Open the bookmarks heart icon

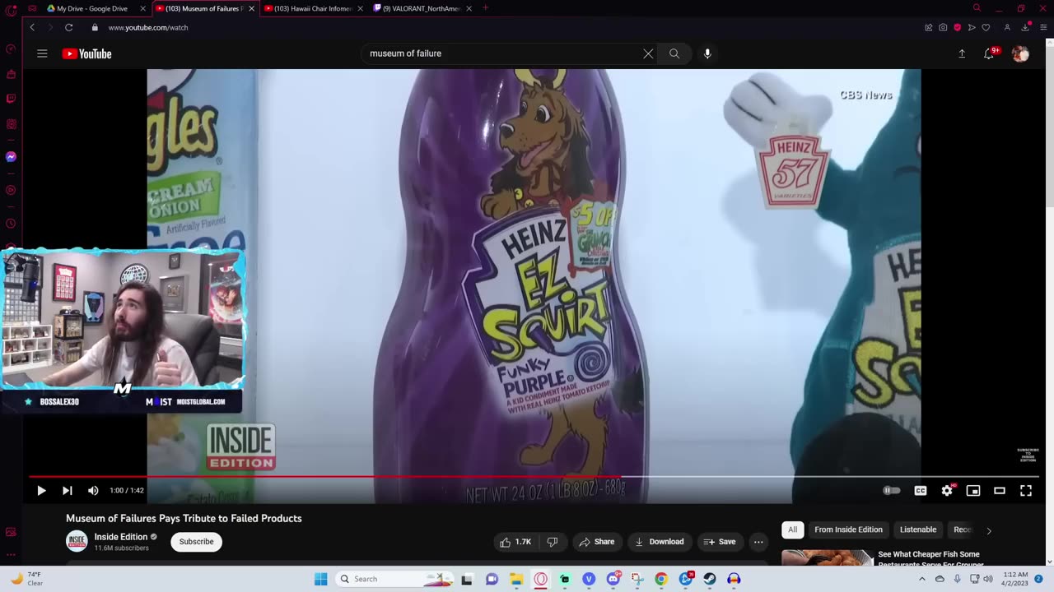(986, 27)
